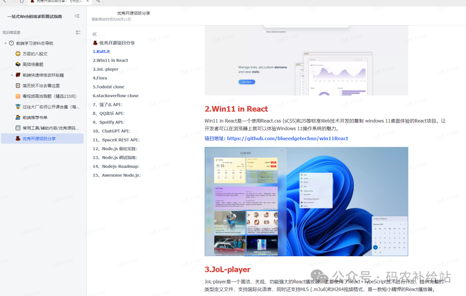Collapse the 前端学习资料总导航 tree node
This screenshot has height=296, width=466.
pyautogui.click(x=5, y=43)
